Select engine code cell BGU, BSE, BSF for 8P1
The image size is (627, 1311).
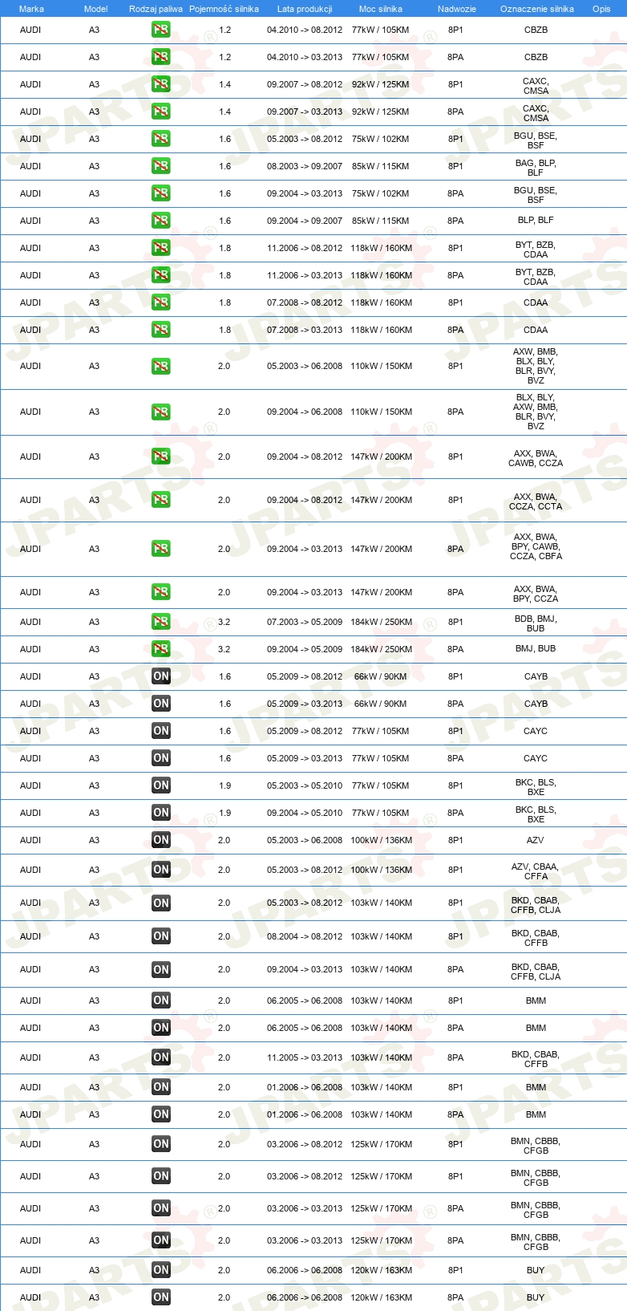coord(536,140)
